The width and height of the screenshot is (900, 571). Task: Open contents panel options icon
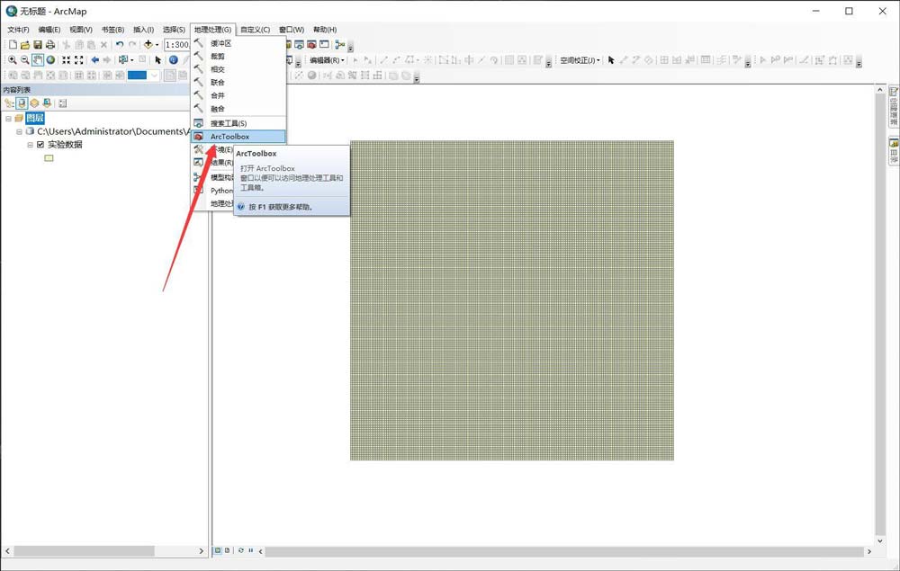click(63, 103)
